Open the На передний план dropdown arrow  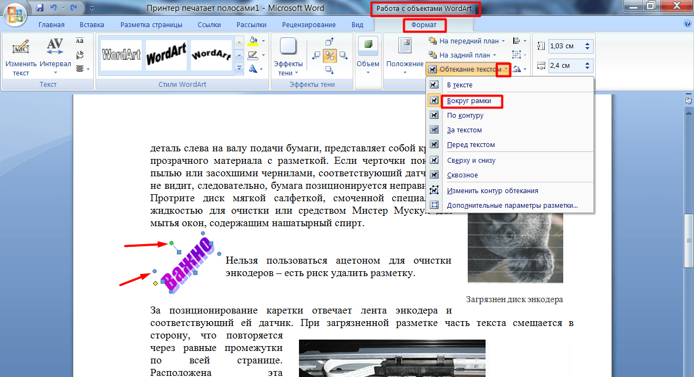(503, 41)
